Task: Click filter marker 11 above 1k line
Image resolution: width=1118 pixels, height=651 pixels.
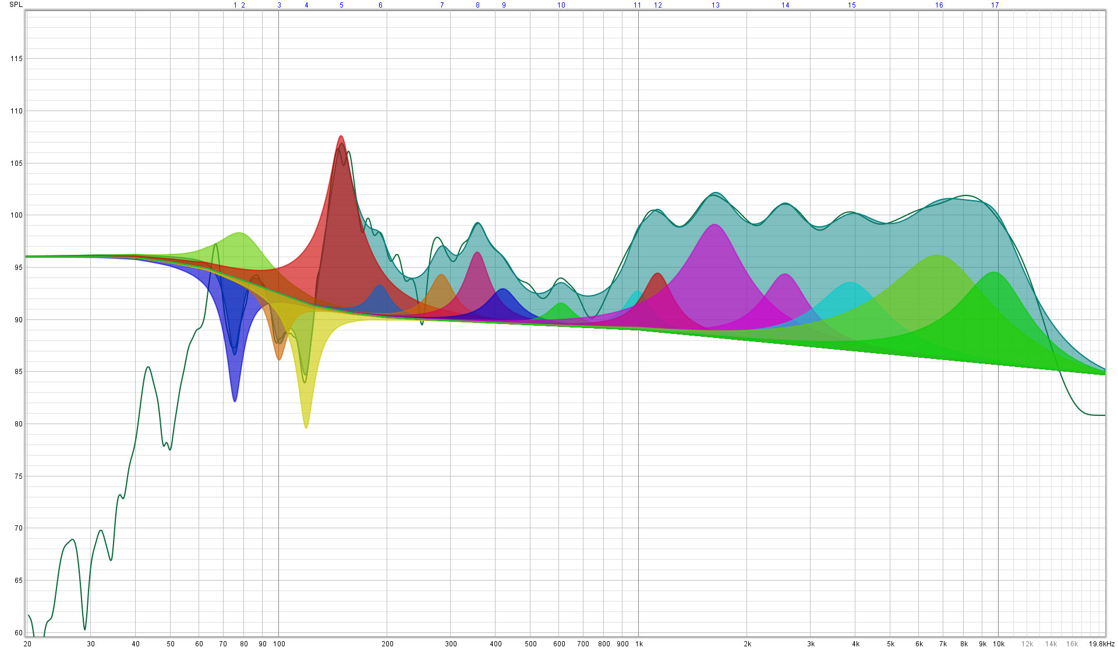Action: click(x=638, y=5)
